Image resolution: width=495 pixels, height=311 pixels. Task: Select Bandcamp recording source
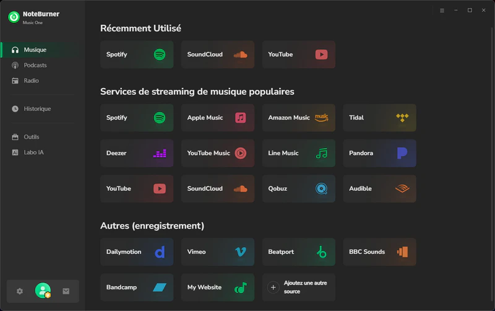136,287
